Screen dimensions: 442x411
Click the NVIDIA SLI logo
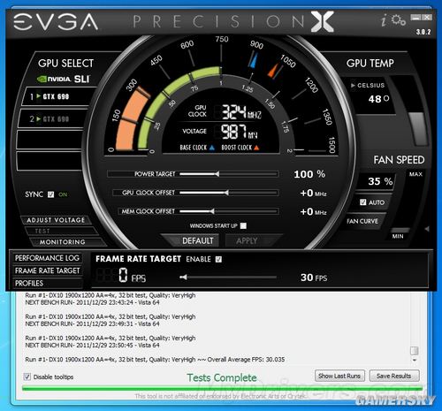tap(63, 79)
